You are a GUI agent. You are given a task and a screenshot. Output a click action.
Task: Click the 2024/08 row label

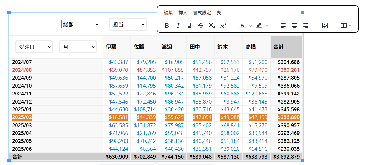tap(22, 70)
